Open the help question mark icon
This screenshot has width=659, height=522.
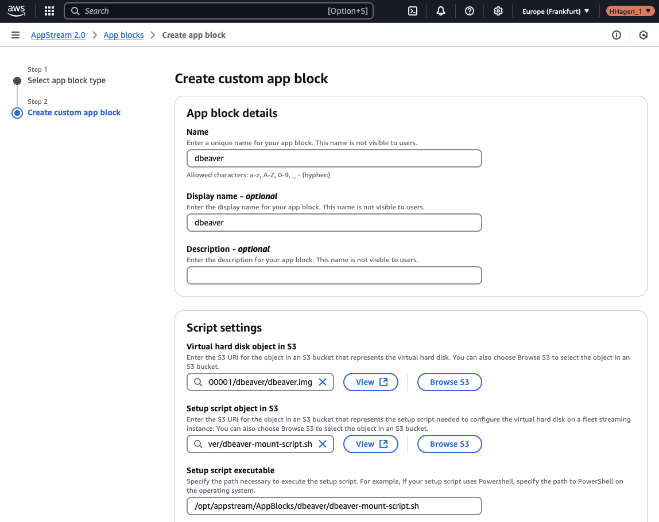(x=469, y=10)
